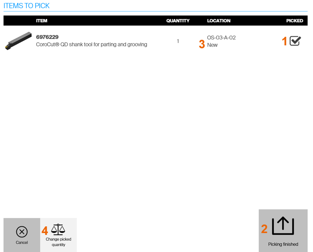Select location OS-03-A-02

click(221, 38)
